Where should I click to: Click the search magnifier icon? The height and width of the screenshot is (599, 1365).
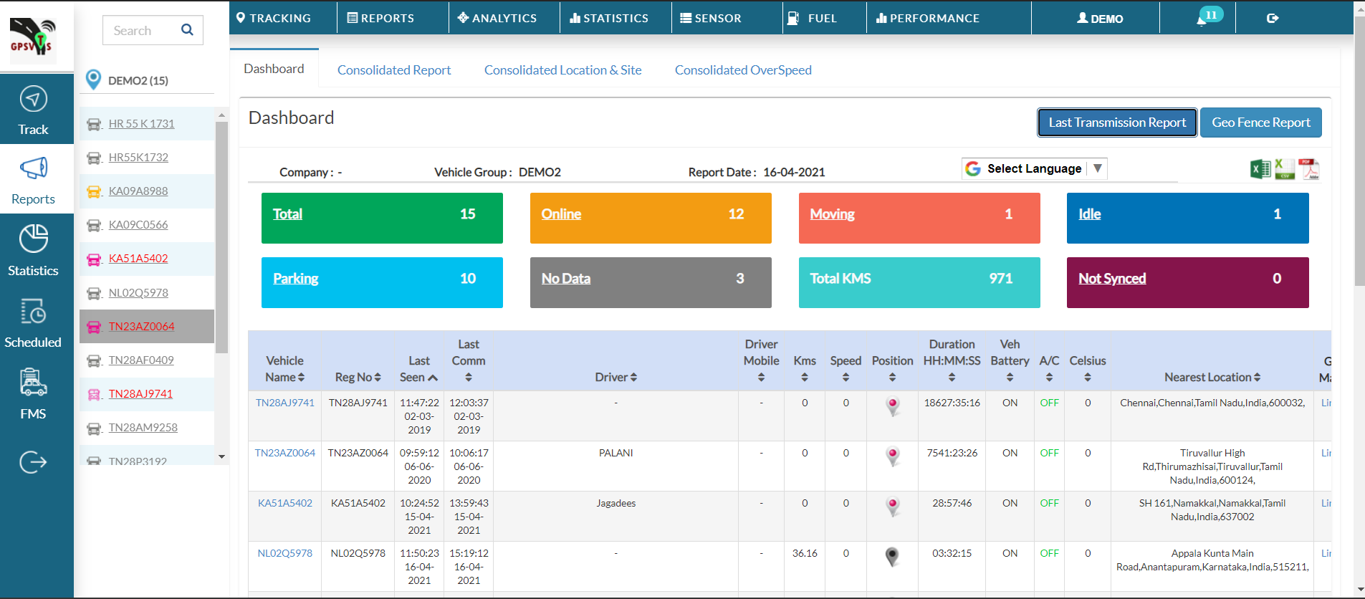[187, 30]
